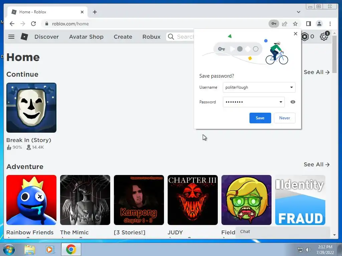
Task: Open the Create menu item
Action: pyautogui.click(x=123, y=37)
